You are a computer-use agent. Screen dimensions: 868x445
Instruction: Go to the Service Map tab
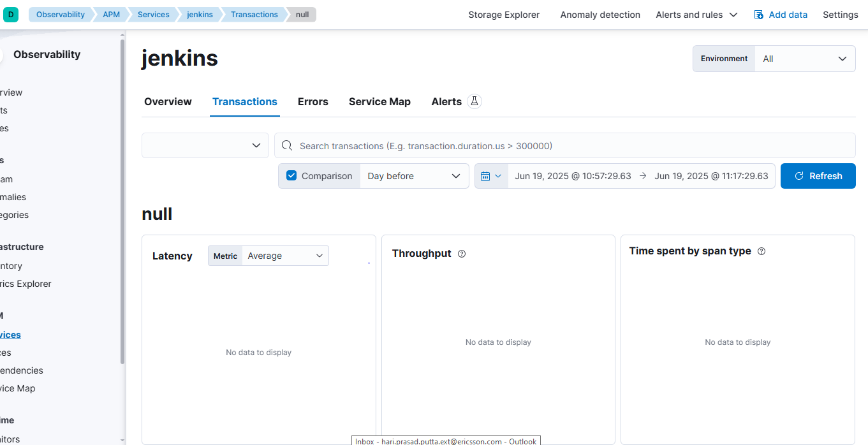point(379,101)
